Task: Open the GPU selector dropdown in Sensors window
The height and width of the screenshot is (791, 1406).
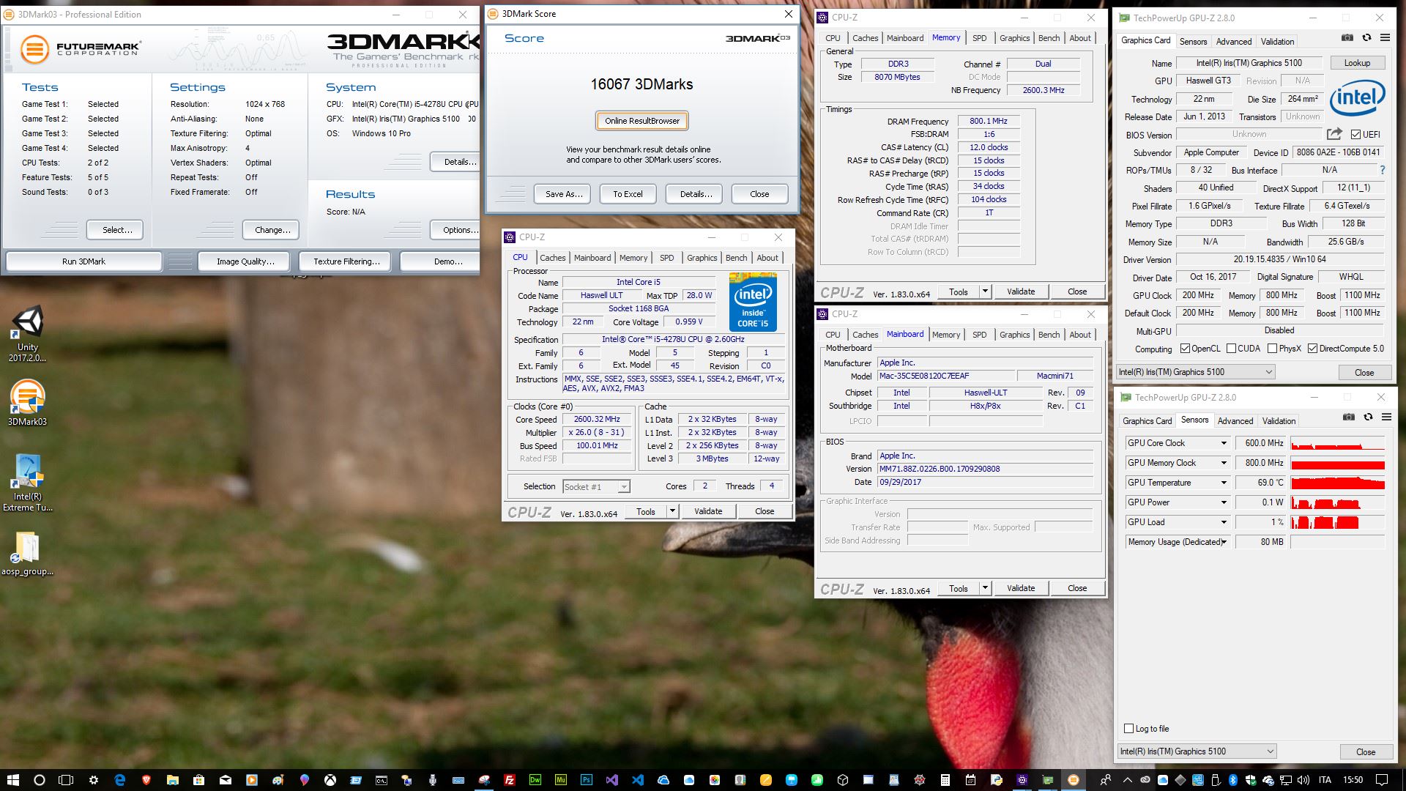Action: click(x=1197, y=751)
